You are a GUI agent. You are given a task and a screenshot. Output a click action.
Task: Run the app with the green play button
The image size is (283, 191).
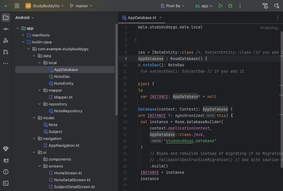(221, 6)
